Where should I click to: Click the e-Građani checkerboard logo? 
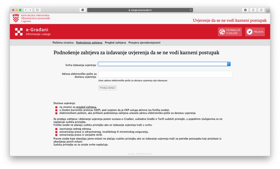(x=19, y=32)
